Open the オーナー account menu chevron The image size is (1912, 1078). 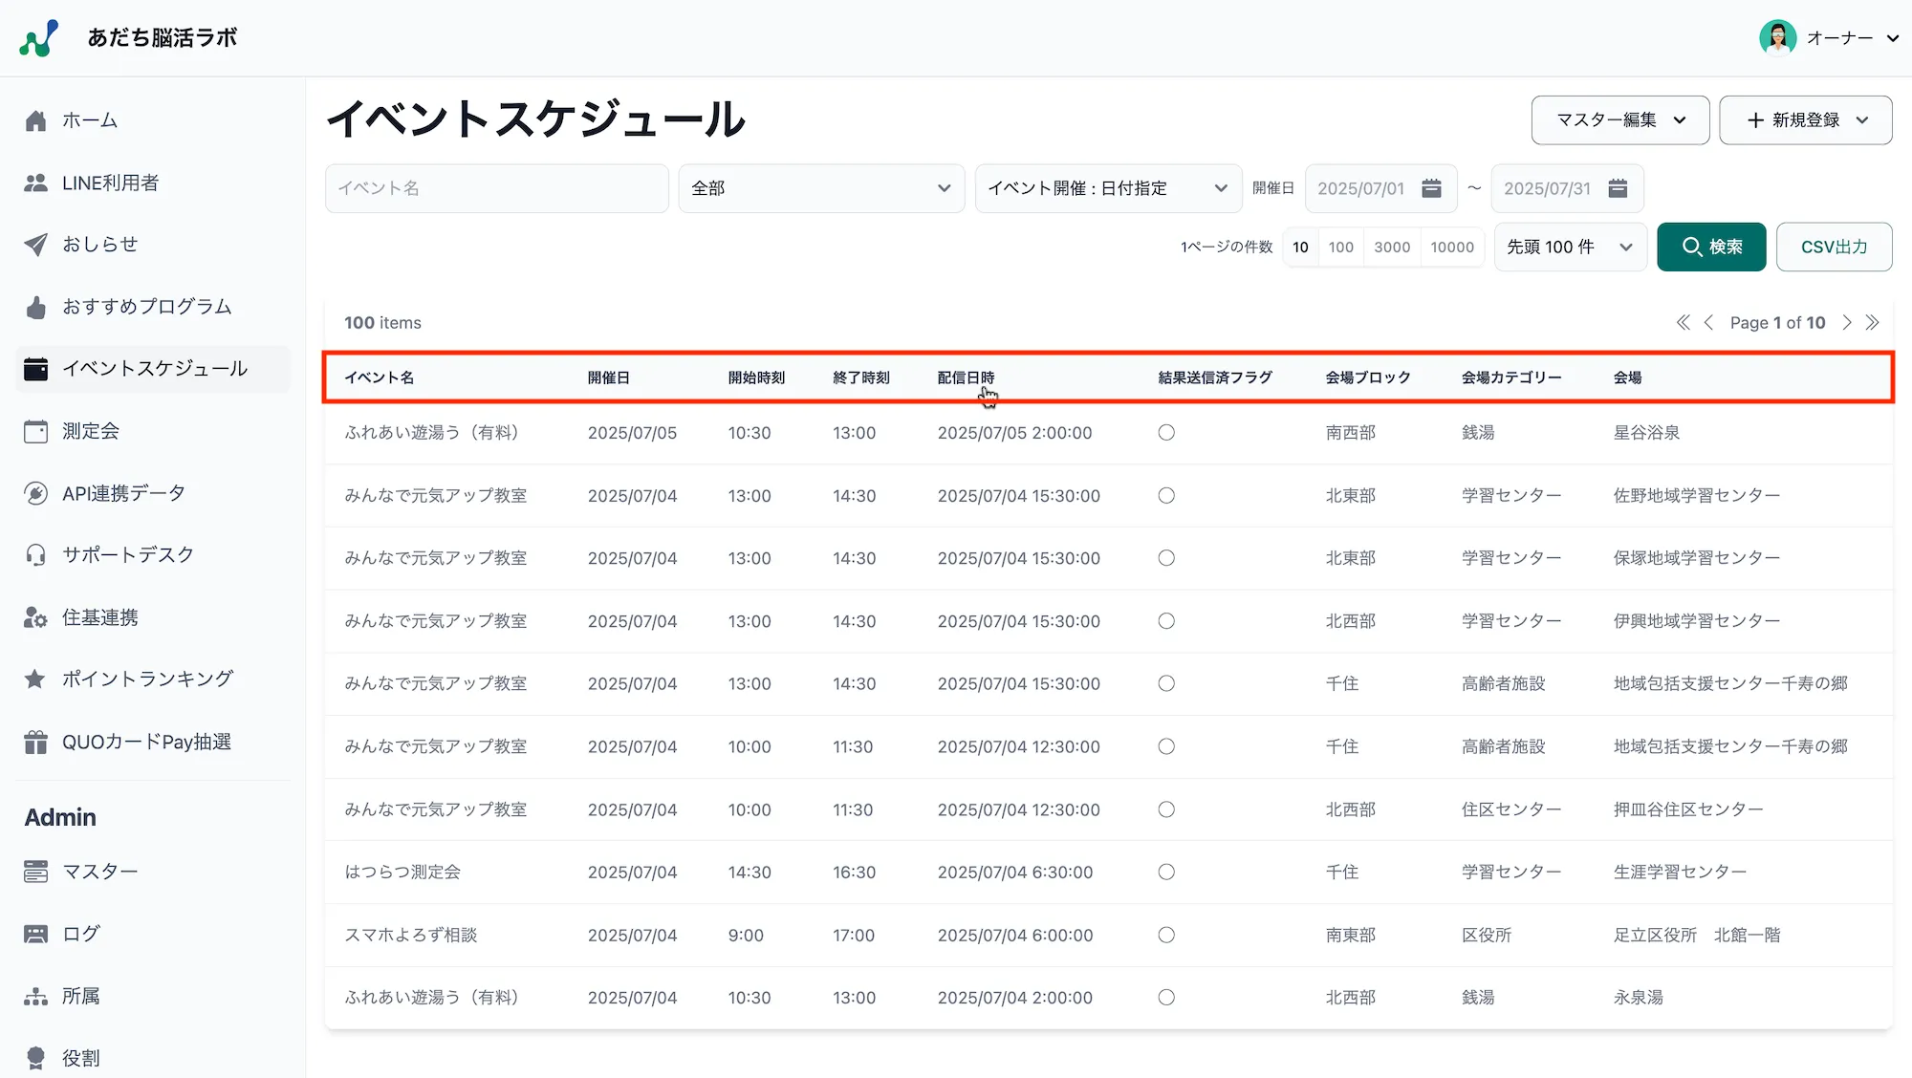point(1892,38)
